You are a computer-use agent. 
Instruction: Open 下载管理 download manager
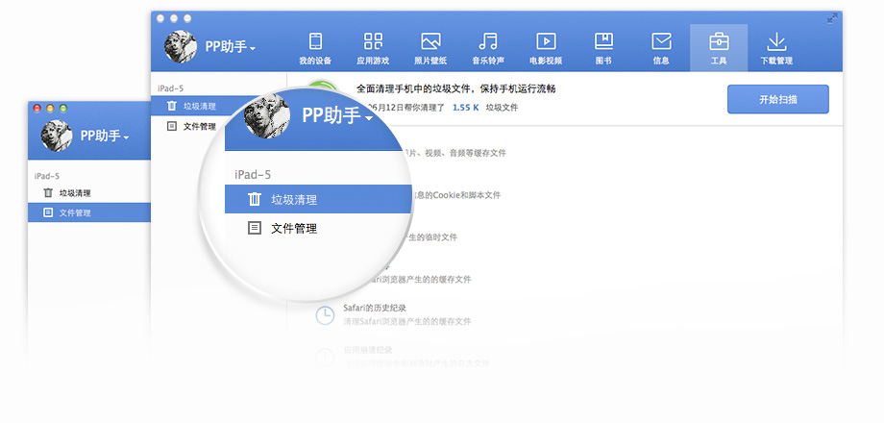pyautogui.click(x=776, y=48)
